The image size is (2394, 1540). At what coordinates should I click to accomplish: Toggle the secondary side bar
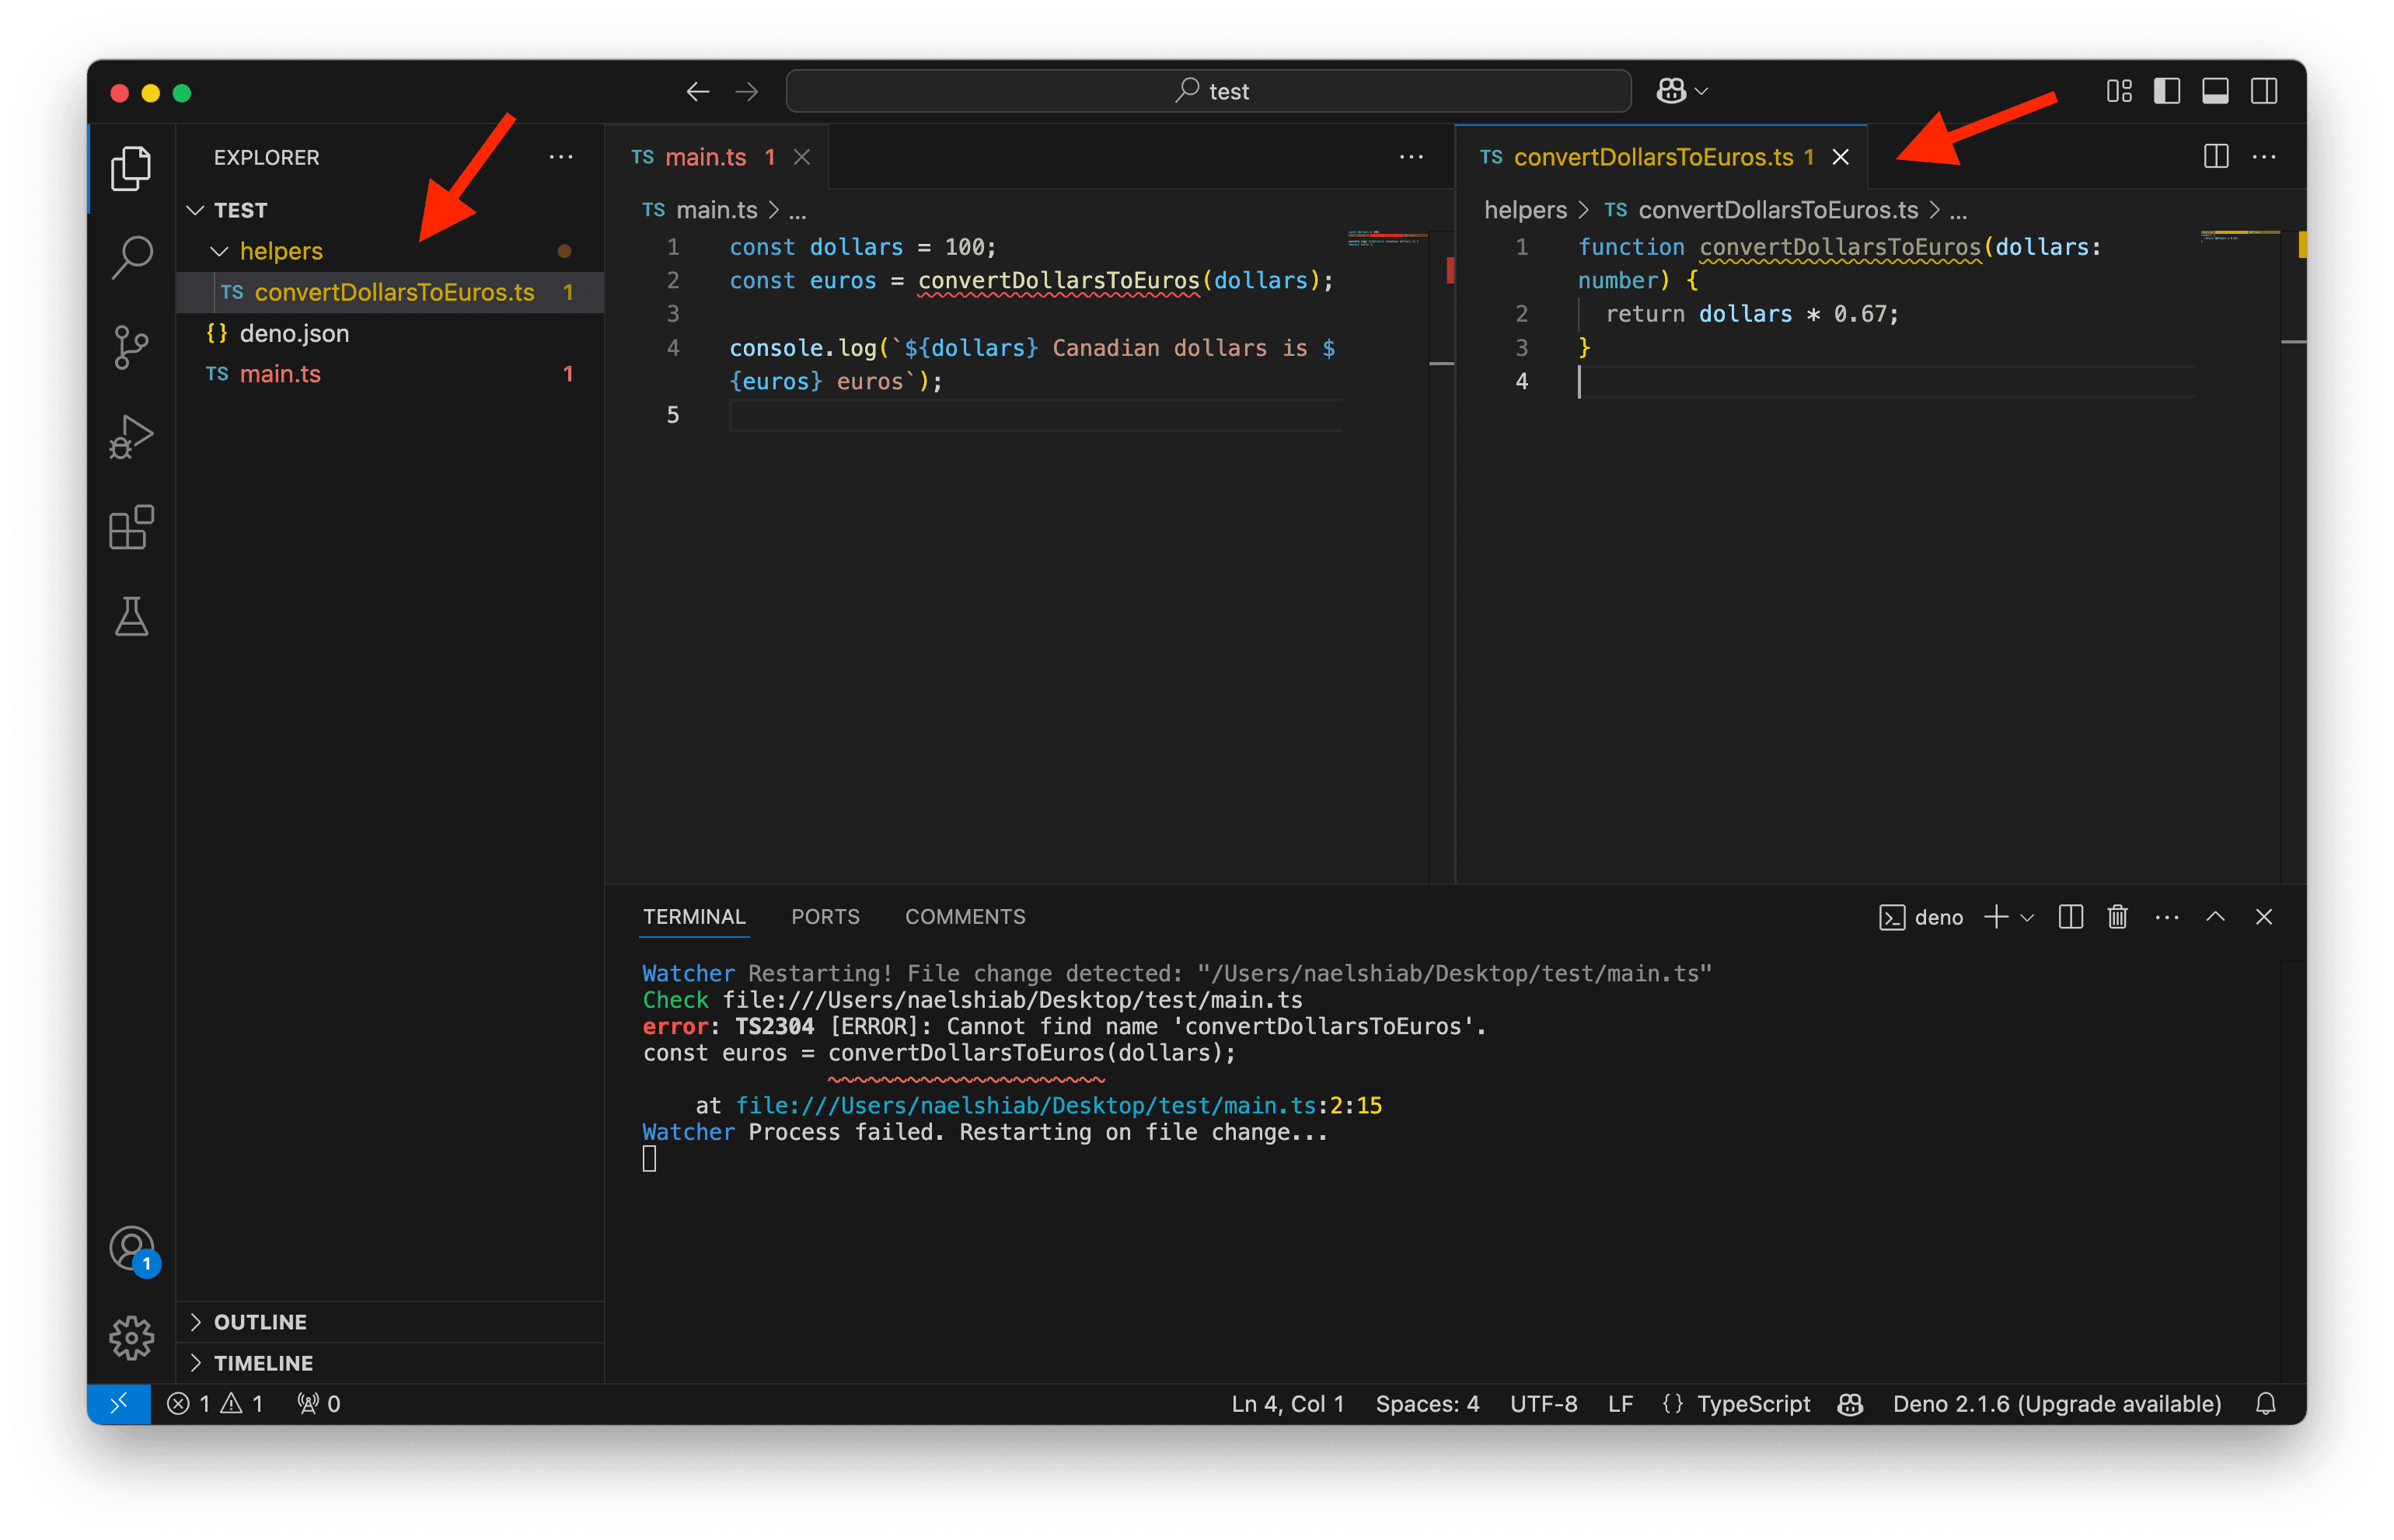[x=2263, y=92]
